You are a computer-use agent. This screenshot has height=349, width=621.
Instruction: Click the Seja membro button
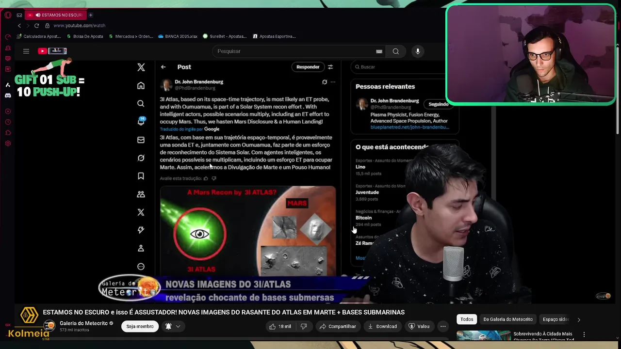[140, 326]
